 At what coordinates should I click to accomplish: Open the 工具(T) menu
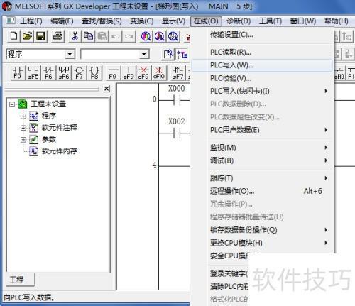[271, 21]
